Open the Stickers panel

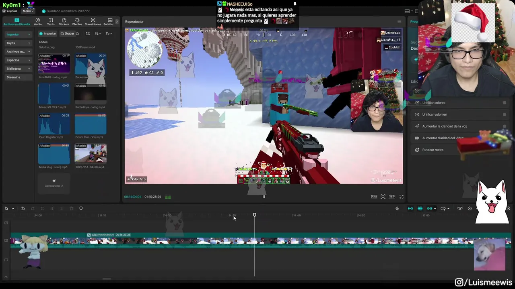pyautogui.click(x=64, y=22)
